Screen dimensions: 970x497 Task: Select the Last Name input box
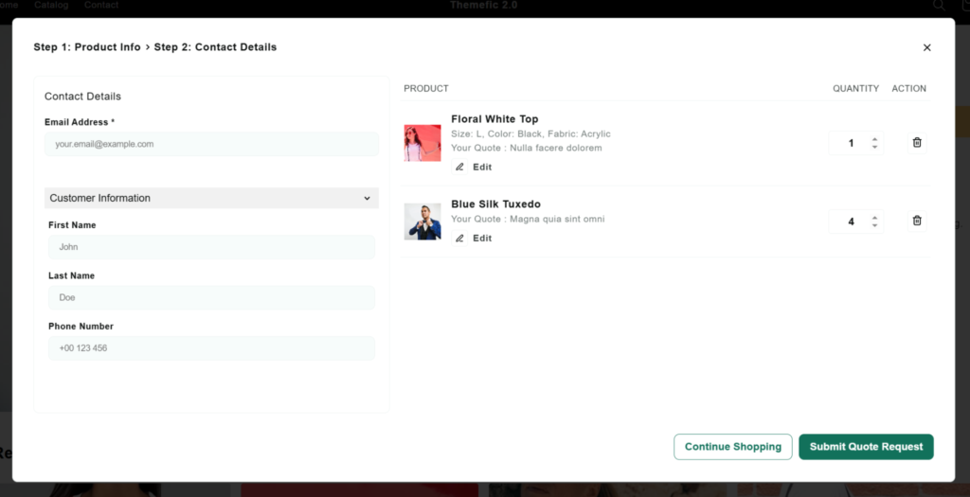(211, 297)
